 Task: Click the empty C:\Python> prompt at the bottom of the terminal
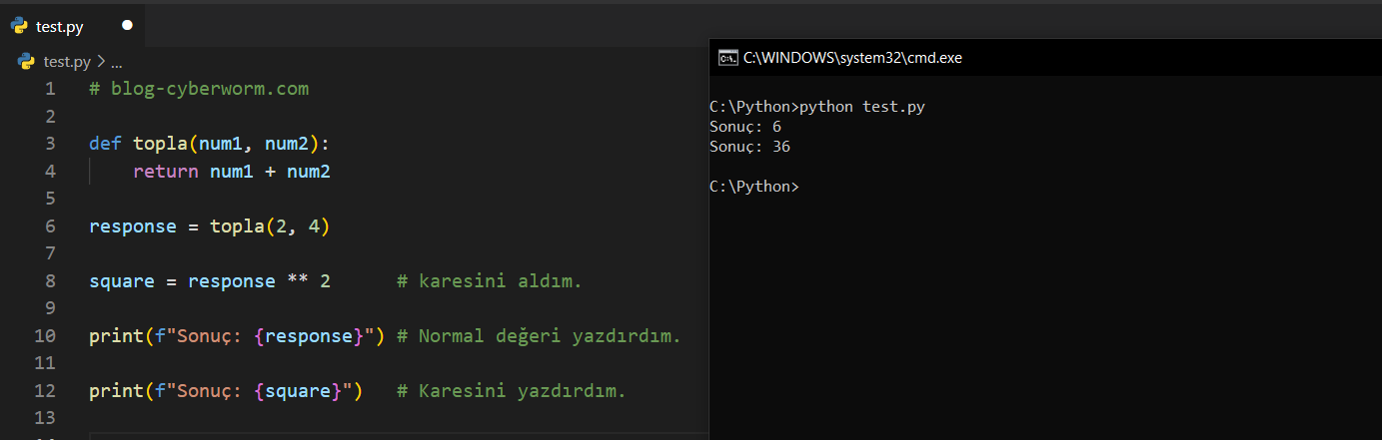tap(754, 187)
